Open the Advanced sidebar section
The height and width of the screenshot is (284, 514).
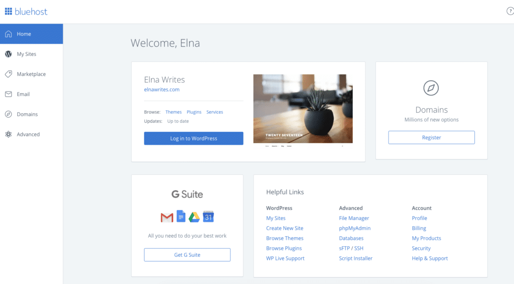32,134
